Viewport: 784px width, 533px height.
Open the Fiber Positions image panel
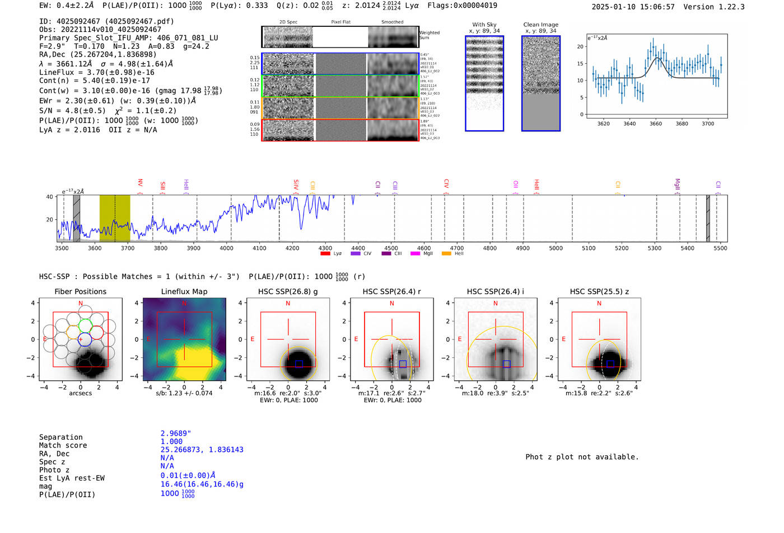[x=81, y=339]
